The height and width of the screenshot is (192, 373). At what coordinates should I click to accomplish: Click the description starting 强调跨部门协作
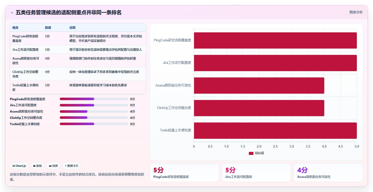pyautogui.click(x=103, y=58)
